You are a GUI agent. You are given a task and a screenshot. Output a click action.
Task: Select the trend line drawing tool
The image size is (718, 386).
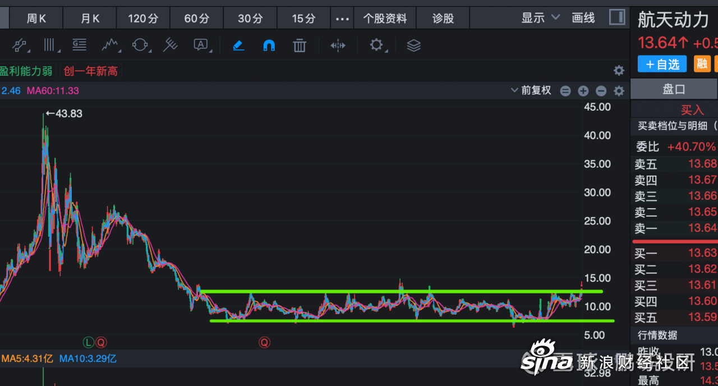click(20, 45)
